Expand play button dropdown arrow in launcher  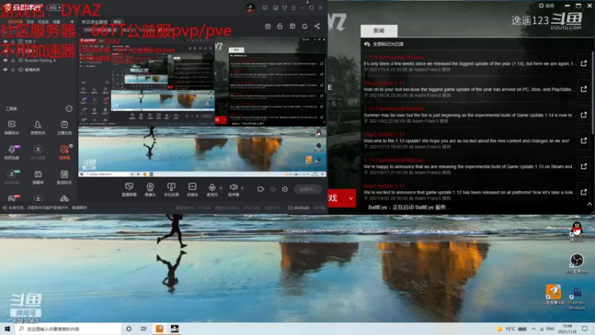350,198
